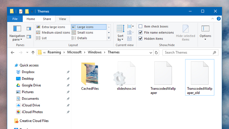Select the slideshow.ini file
This screenshot has width=229, height=129.
tap(127, 76)
